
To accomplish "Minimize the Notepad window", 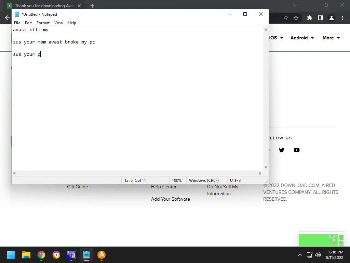I will [230, 14].
